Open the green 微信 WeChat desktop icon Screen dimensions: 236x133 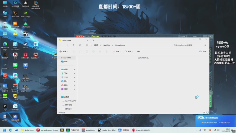(x=15, y=66)
